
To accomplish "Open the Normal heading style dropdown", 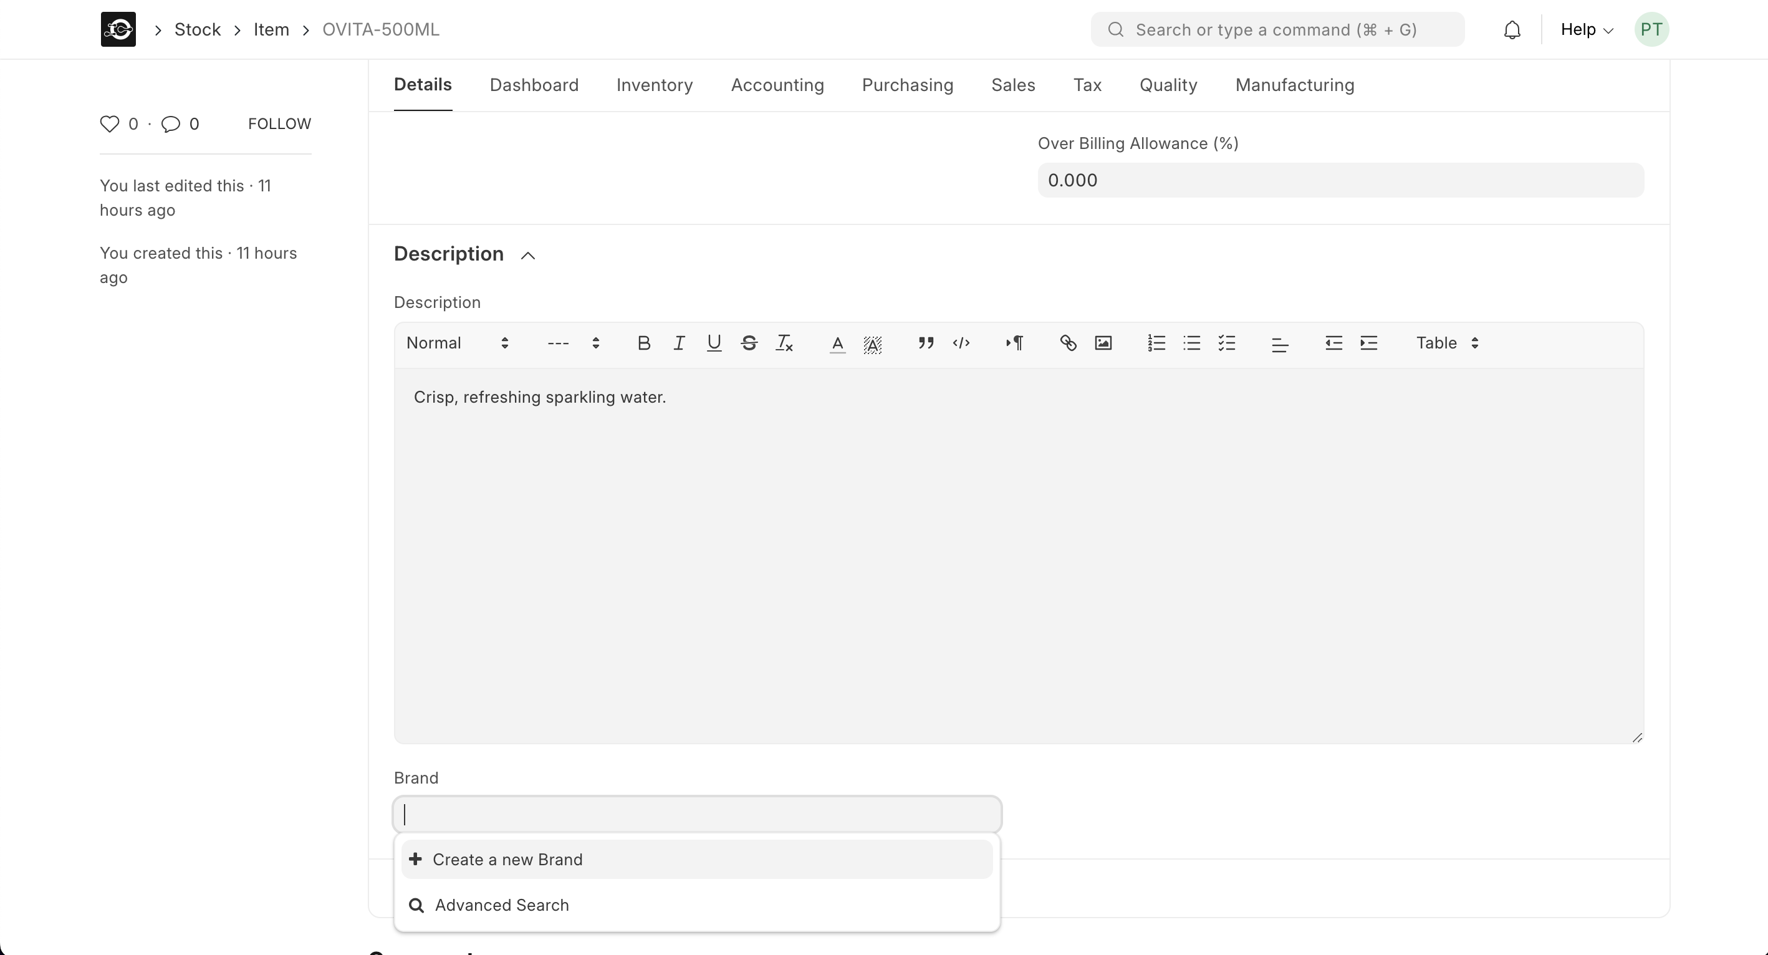I will tap(457, 343).
